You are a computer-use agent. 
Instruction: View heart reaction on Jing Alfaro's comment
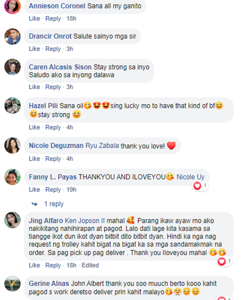[224, 261]
